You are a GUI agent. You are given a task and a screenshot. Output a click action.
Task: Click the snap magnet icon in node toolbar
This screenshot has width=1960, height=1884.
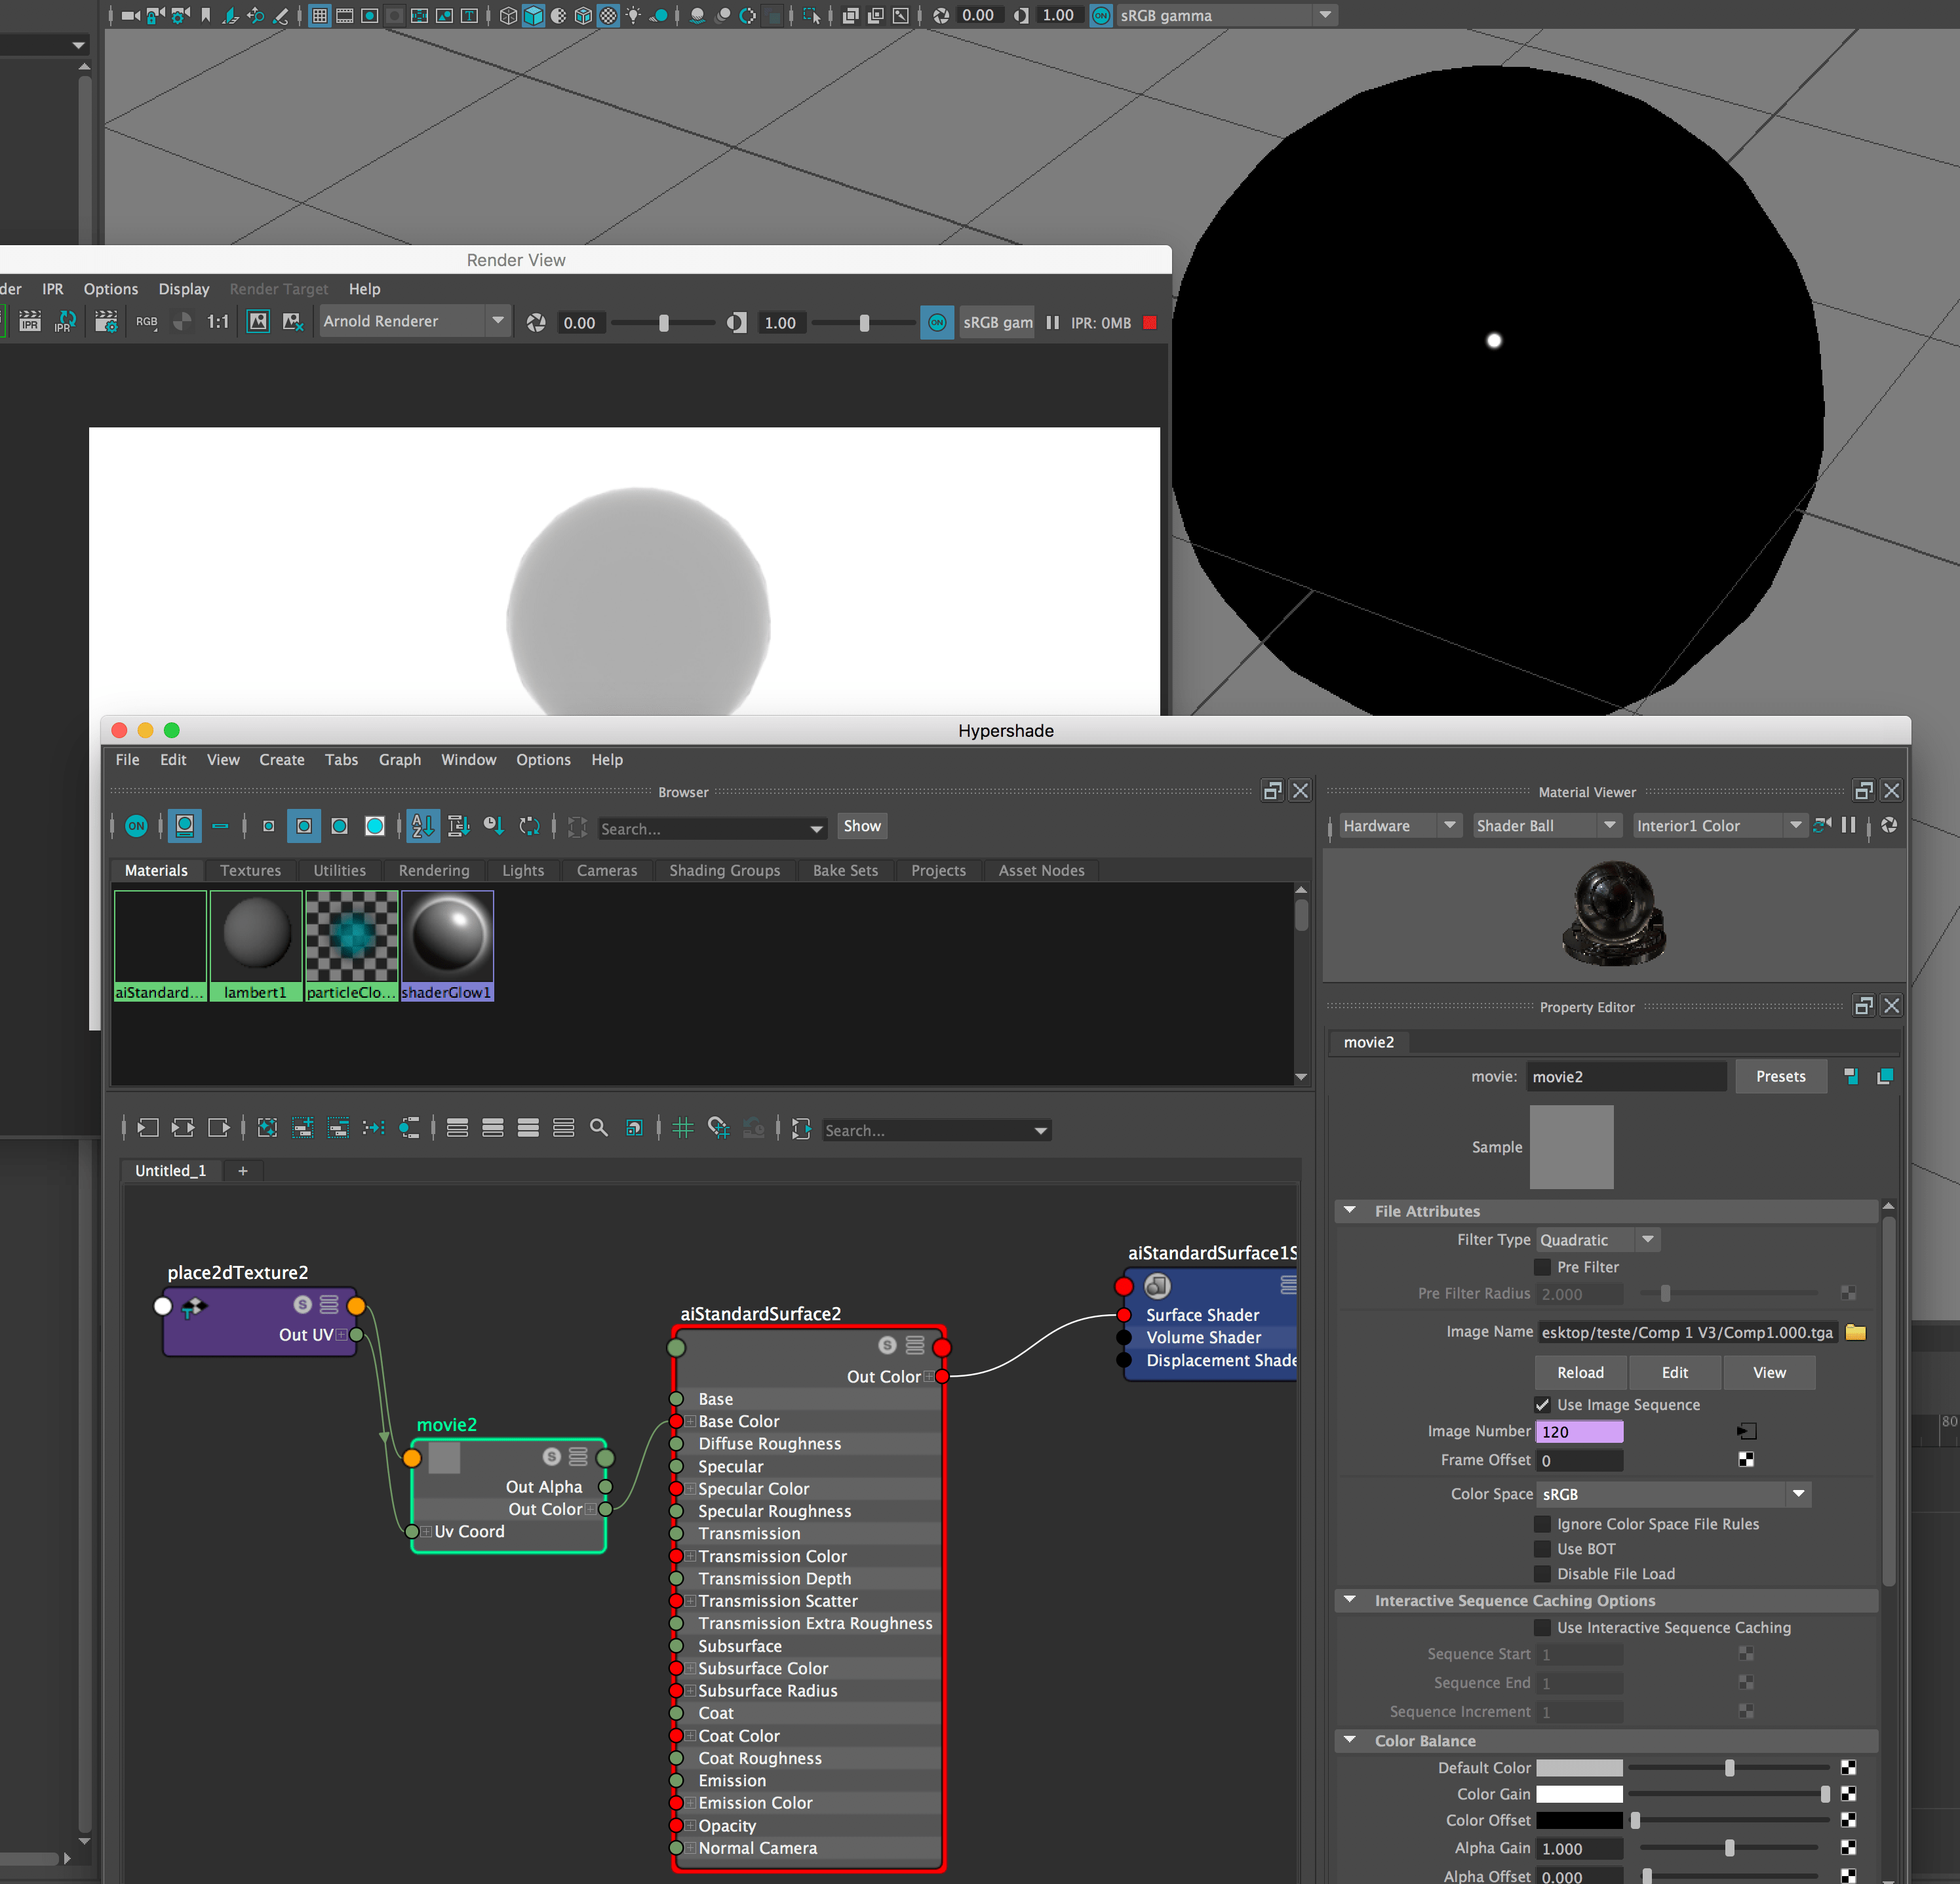[718, 1128]
